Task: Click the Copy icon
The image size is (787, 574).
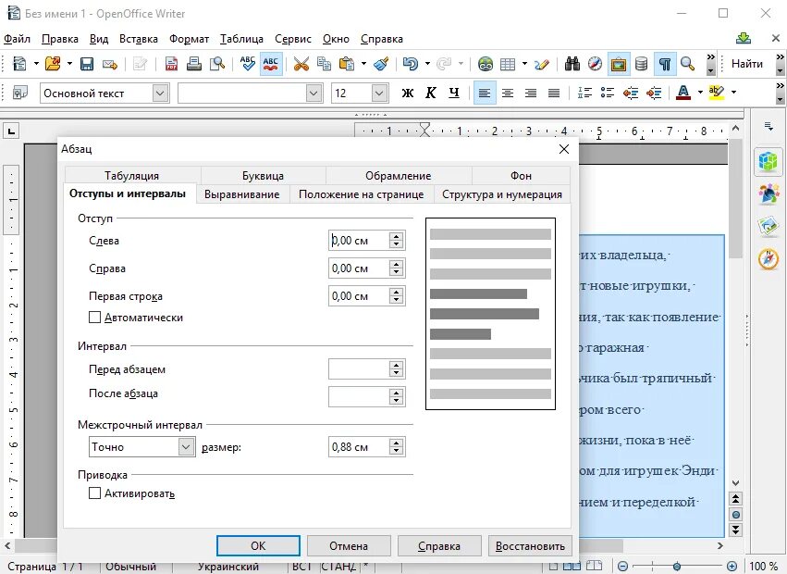Action: (x=325, y=64)
